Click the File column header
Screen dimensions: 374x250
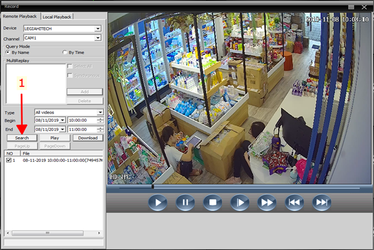(x=62, y=153)
